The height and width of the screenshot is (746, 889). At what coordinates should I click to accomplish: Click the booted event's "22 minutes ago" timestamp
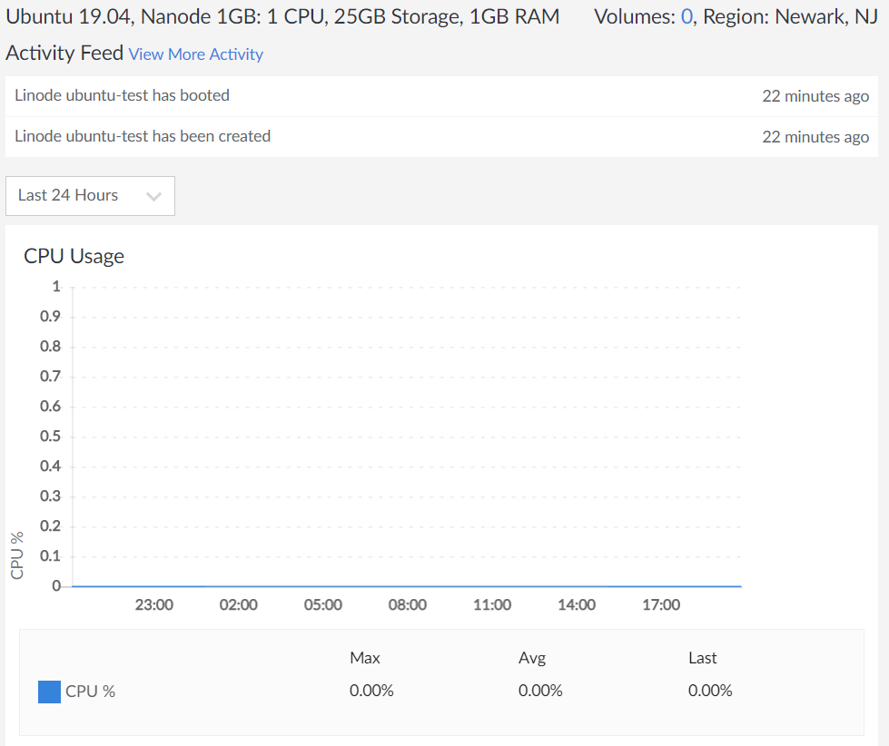[x=815, y=96]
